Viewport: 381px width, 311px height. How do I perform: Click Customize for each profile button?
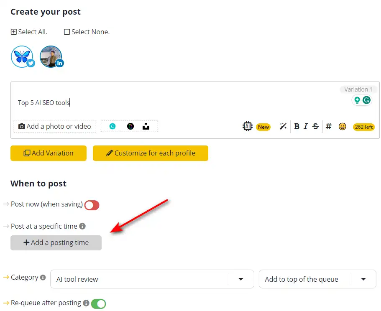(x=151, y=153)
